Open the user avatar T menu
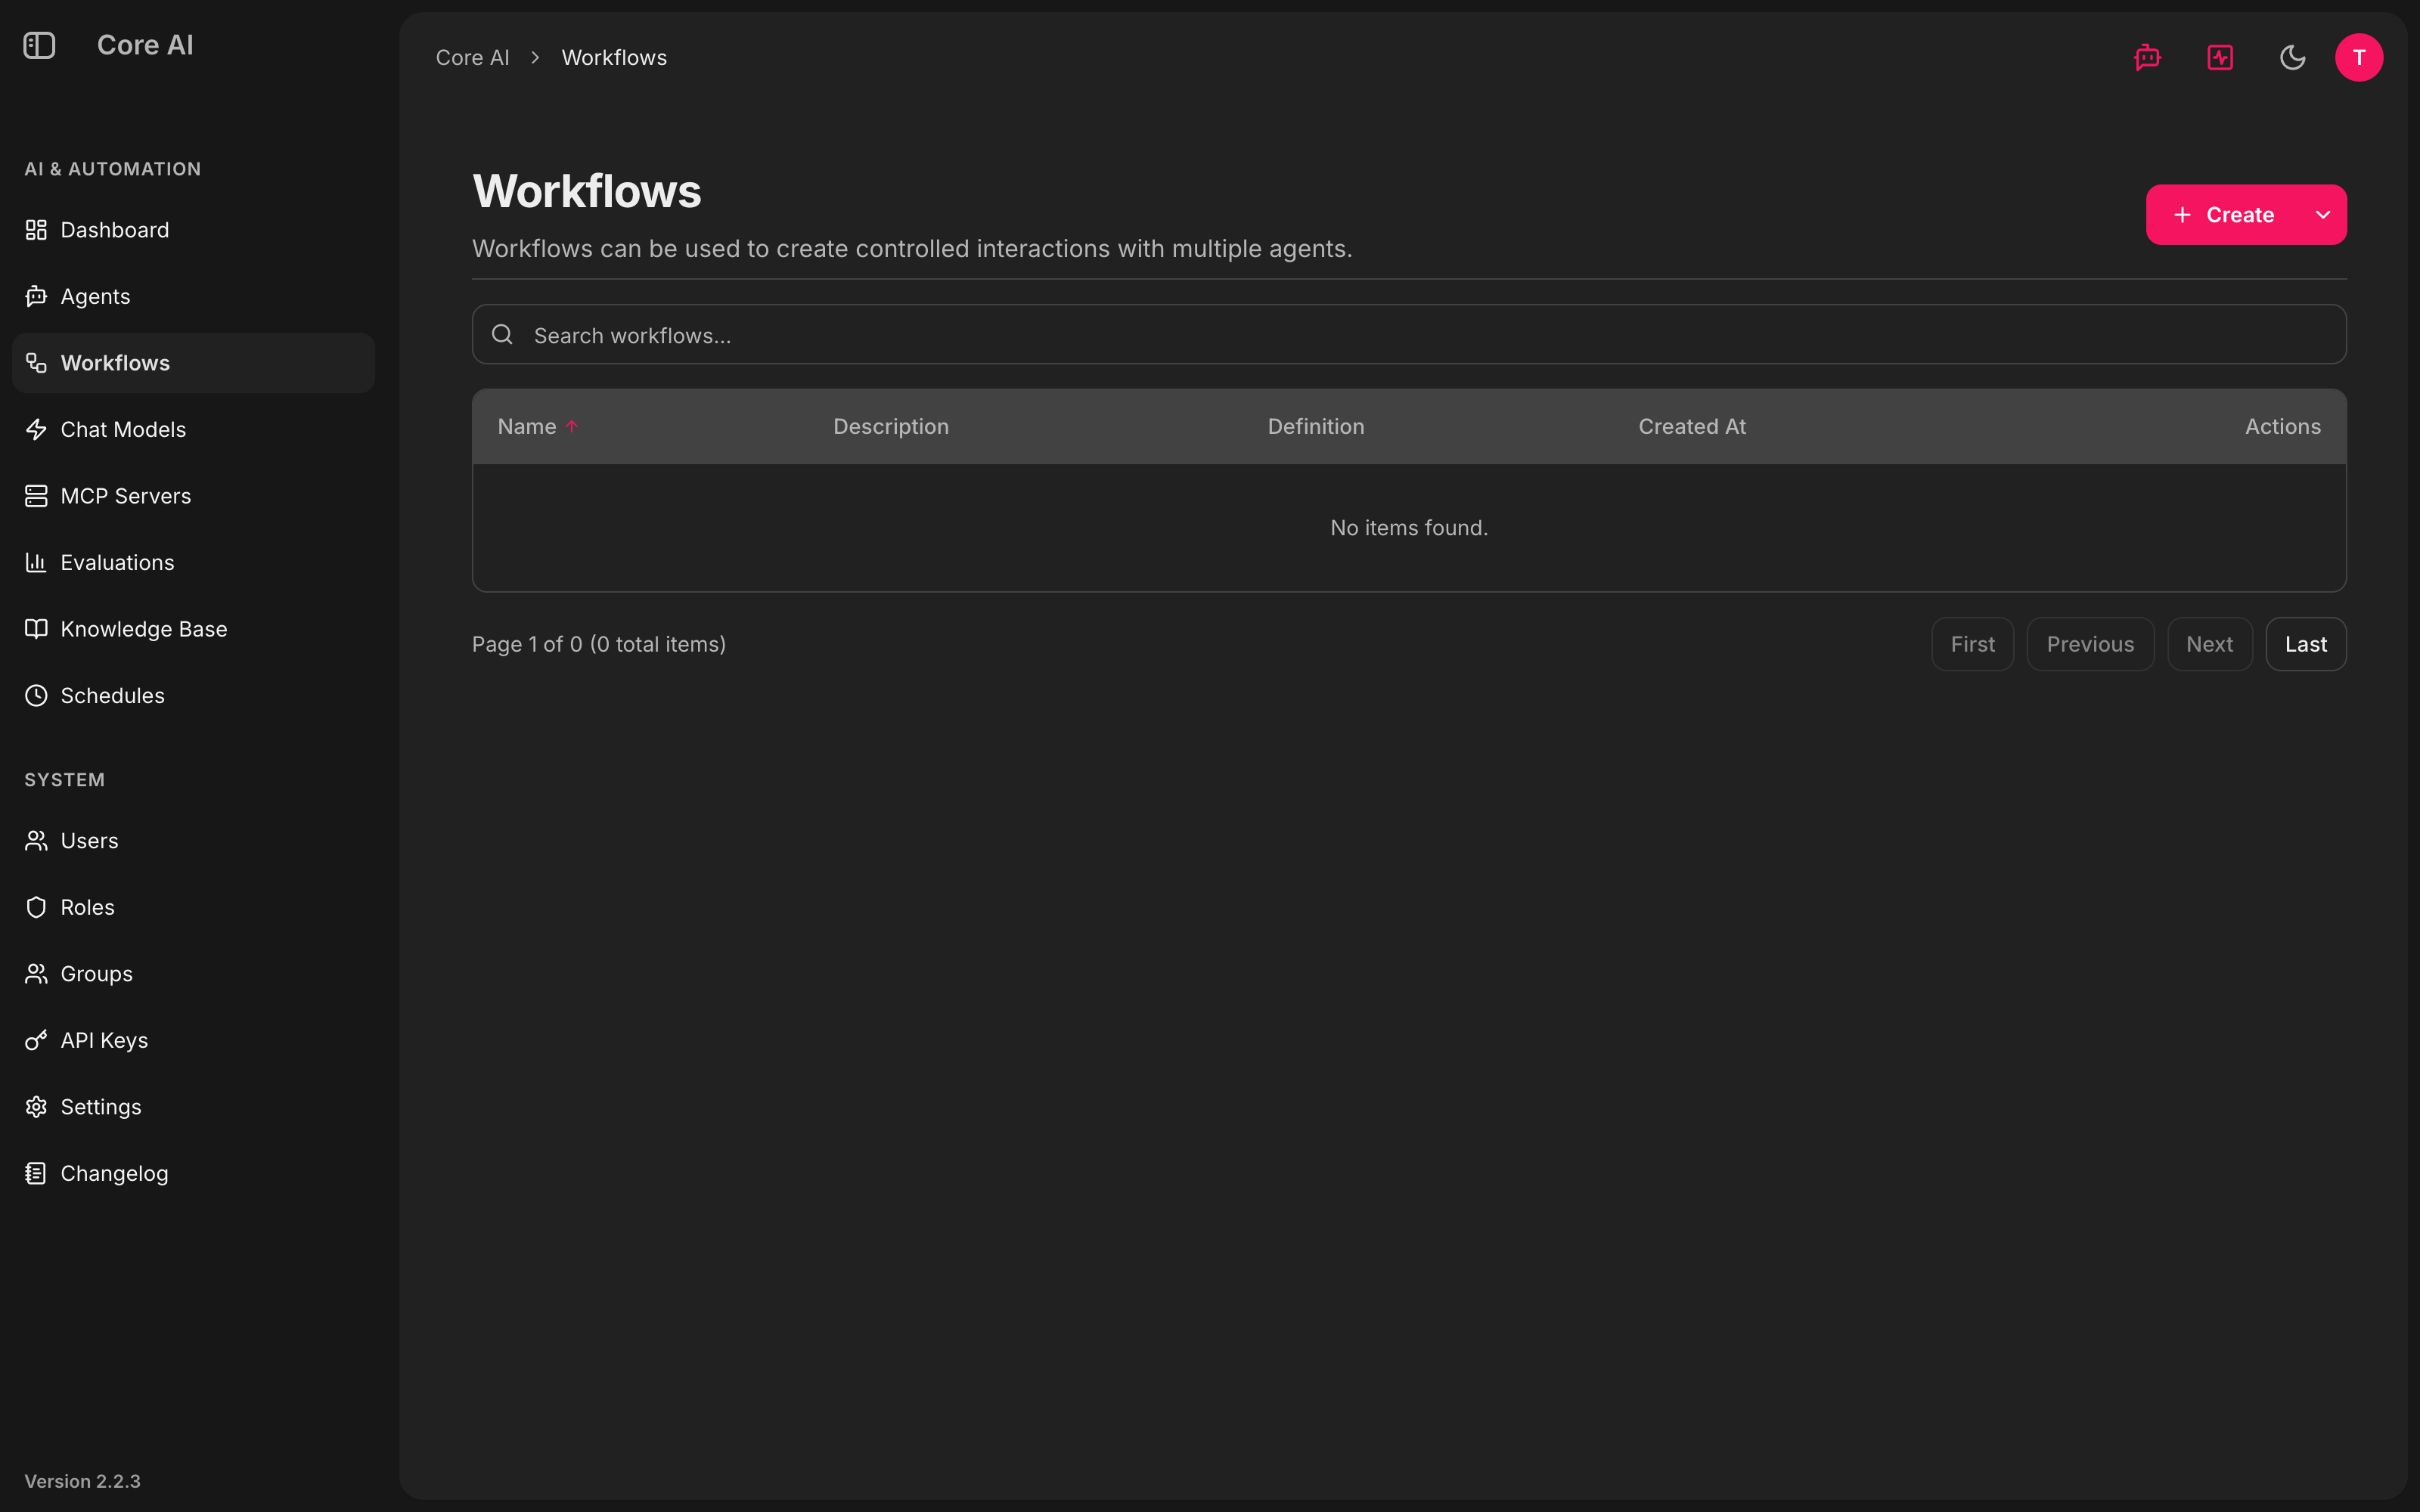This screenshot has height=1512, width=2420. click(x=2358, y=58)
